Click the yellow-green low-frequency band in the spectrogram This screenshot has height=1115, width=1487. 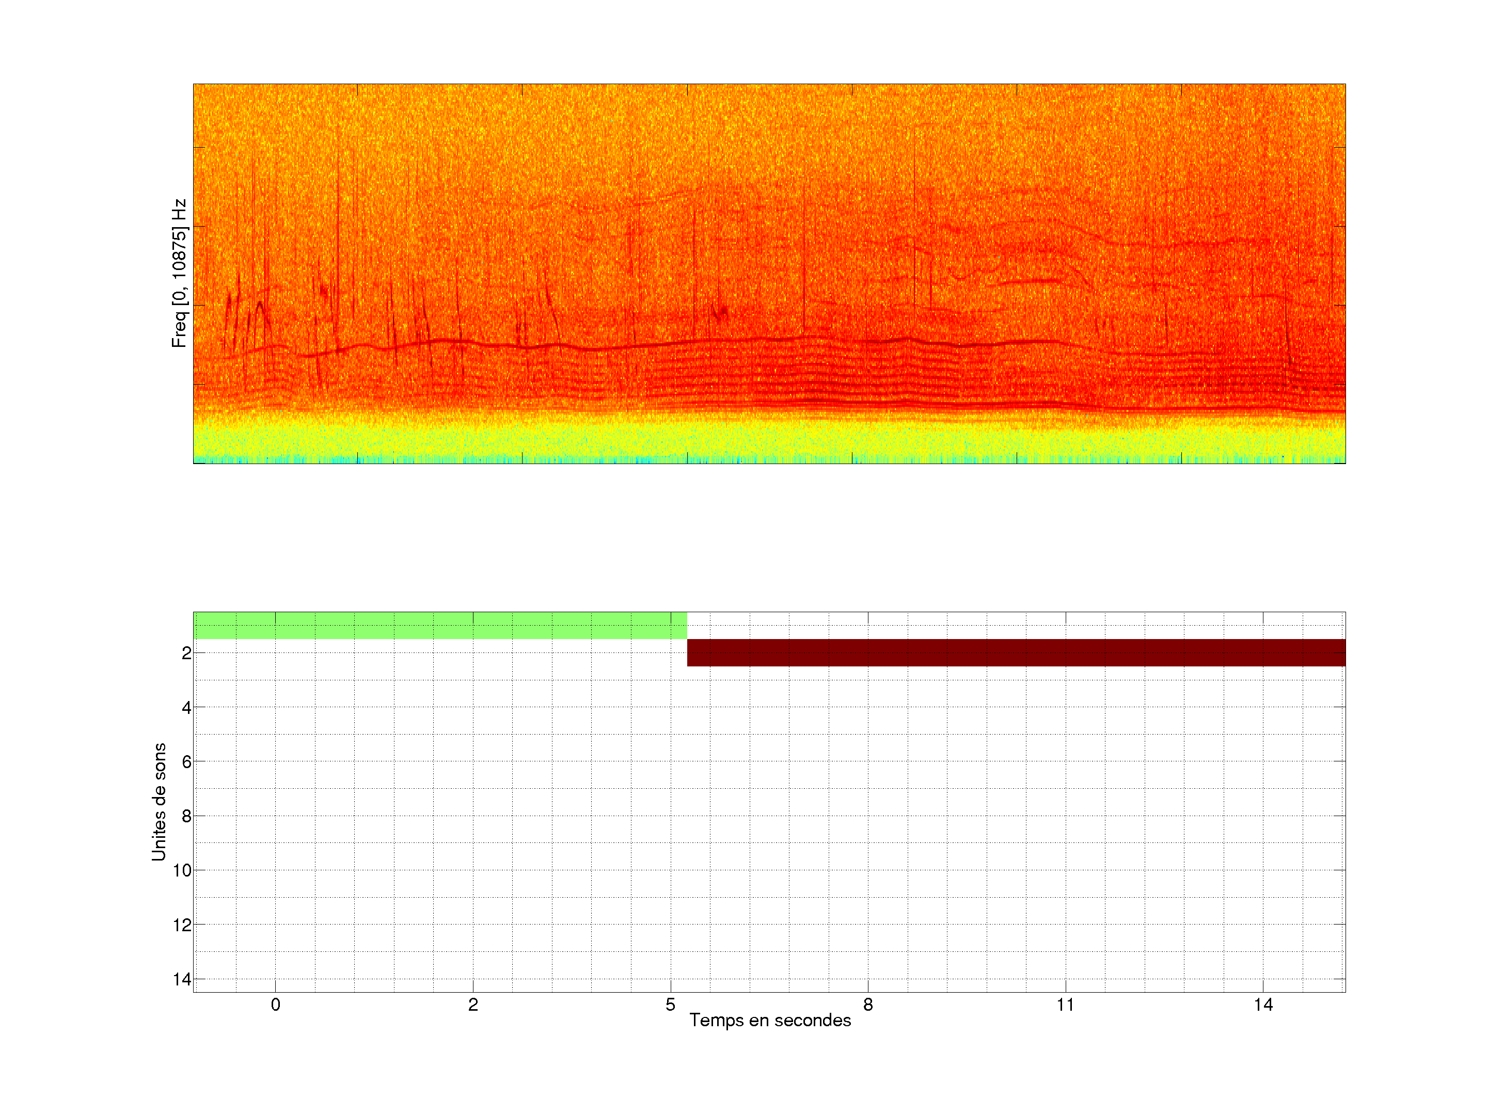[769, 440]
